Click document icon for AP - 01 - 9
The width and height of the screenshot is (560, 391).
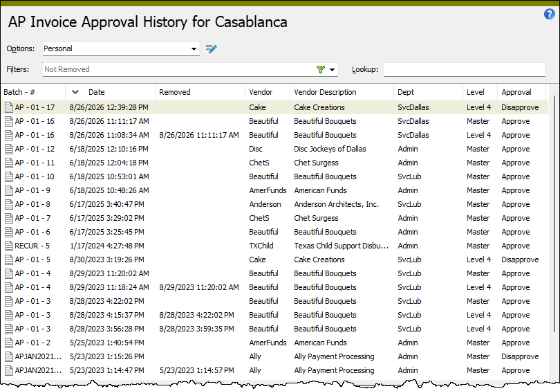coord(9,190)
